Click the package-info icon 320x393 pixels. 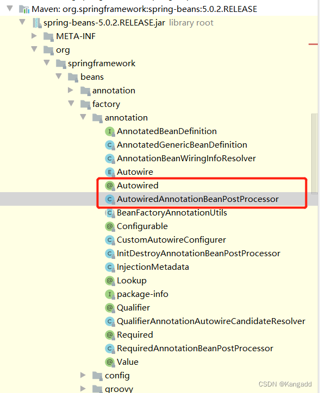(x=110, y=294)
